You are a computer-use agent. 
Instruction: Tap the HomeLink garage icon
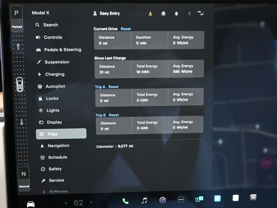click(163, 14)
